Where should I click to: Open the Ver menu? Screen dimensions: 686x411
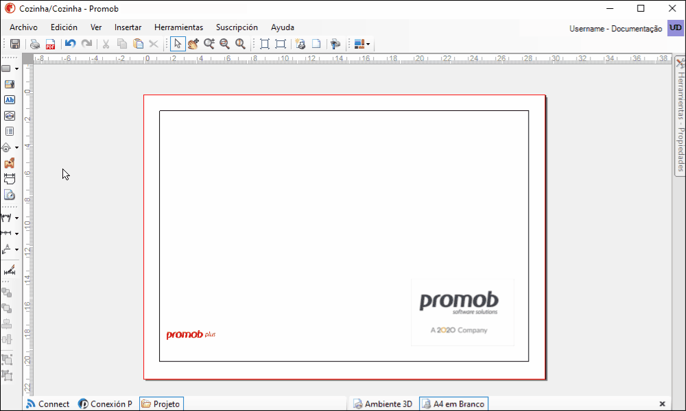pyautogui.click(x=96, y=27)
